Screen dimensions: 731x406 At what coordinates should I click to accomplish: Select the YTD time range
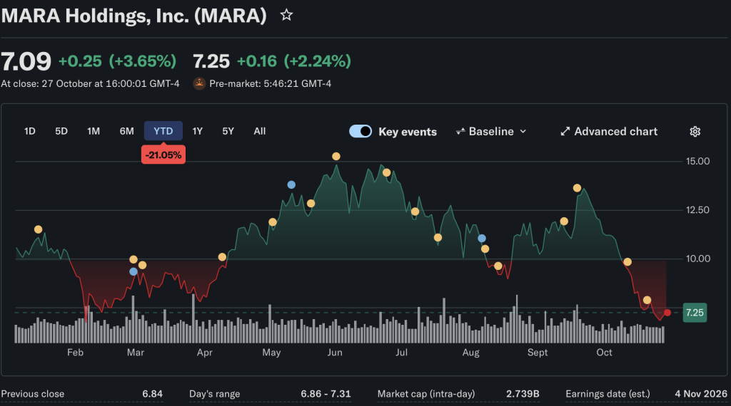163,131
